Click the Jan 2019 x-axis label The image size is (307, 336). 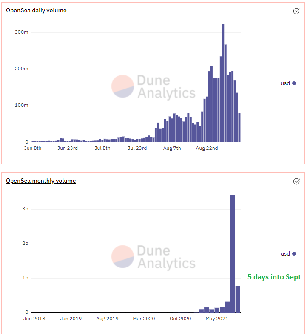[71, 319]
